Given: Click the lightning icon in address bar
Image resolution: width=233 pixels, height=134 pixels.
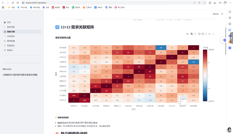Looking at the screenshot, I should (200, 3).
